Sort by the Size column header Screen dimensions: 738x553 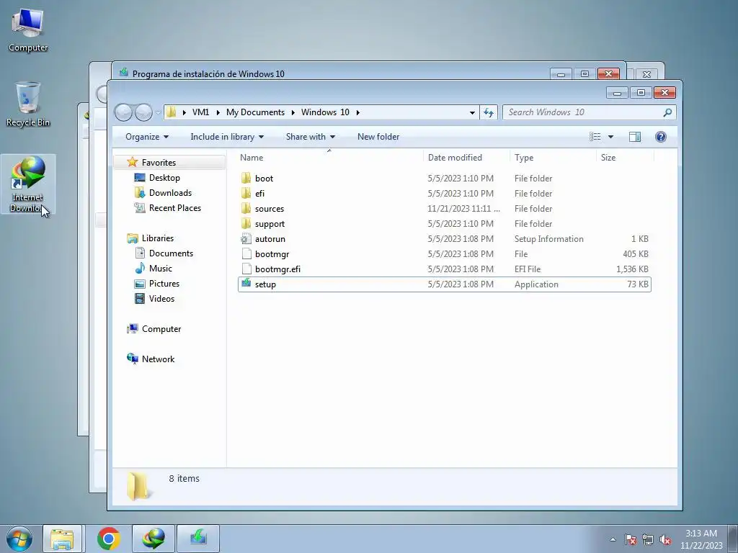click(625, 158)
